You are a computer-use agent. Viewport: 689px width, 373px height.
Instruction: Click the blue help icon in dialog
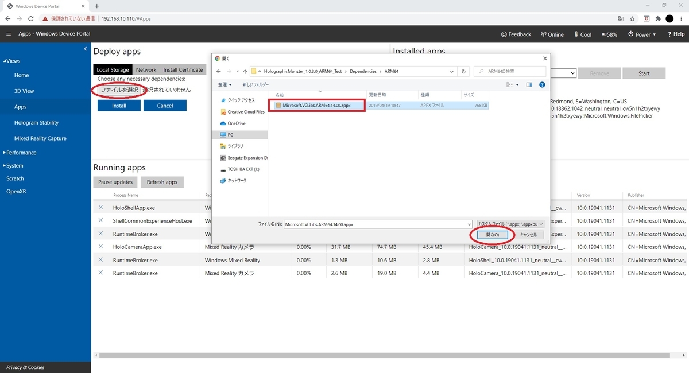pos(543,84)
